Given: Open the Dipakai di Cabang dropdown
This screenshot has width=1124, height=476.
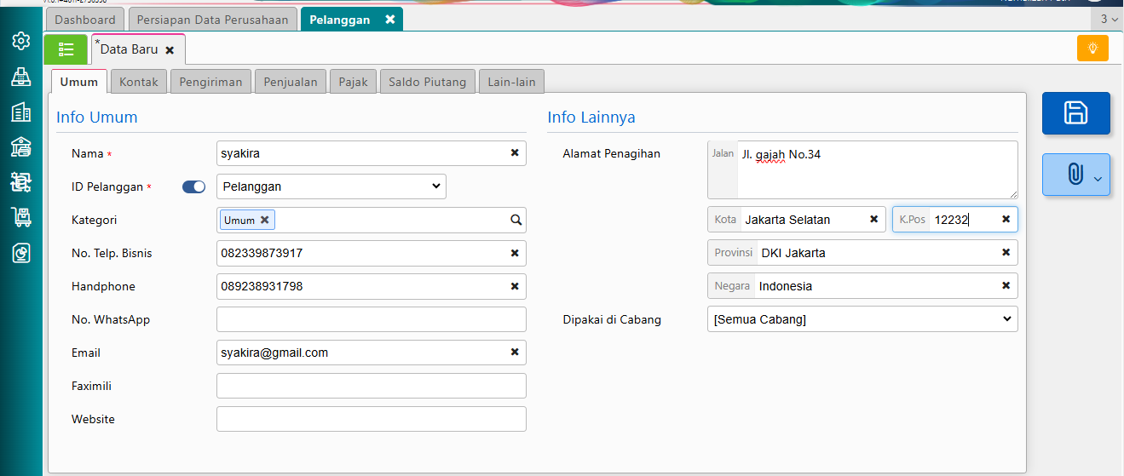Looking at the screenshot, I should pyautogui.click(x=862, y=319).
